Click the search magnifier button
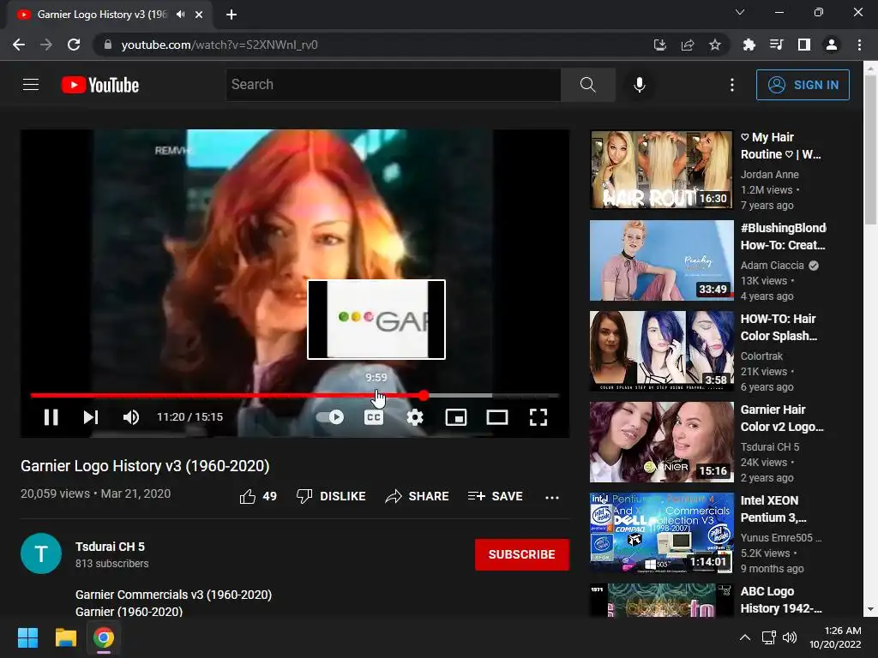 tap(588, 85)
